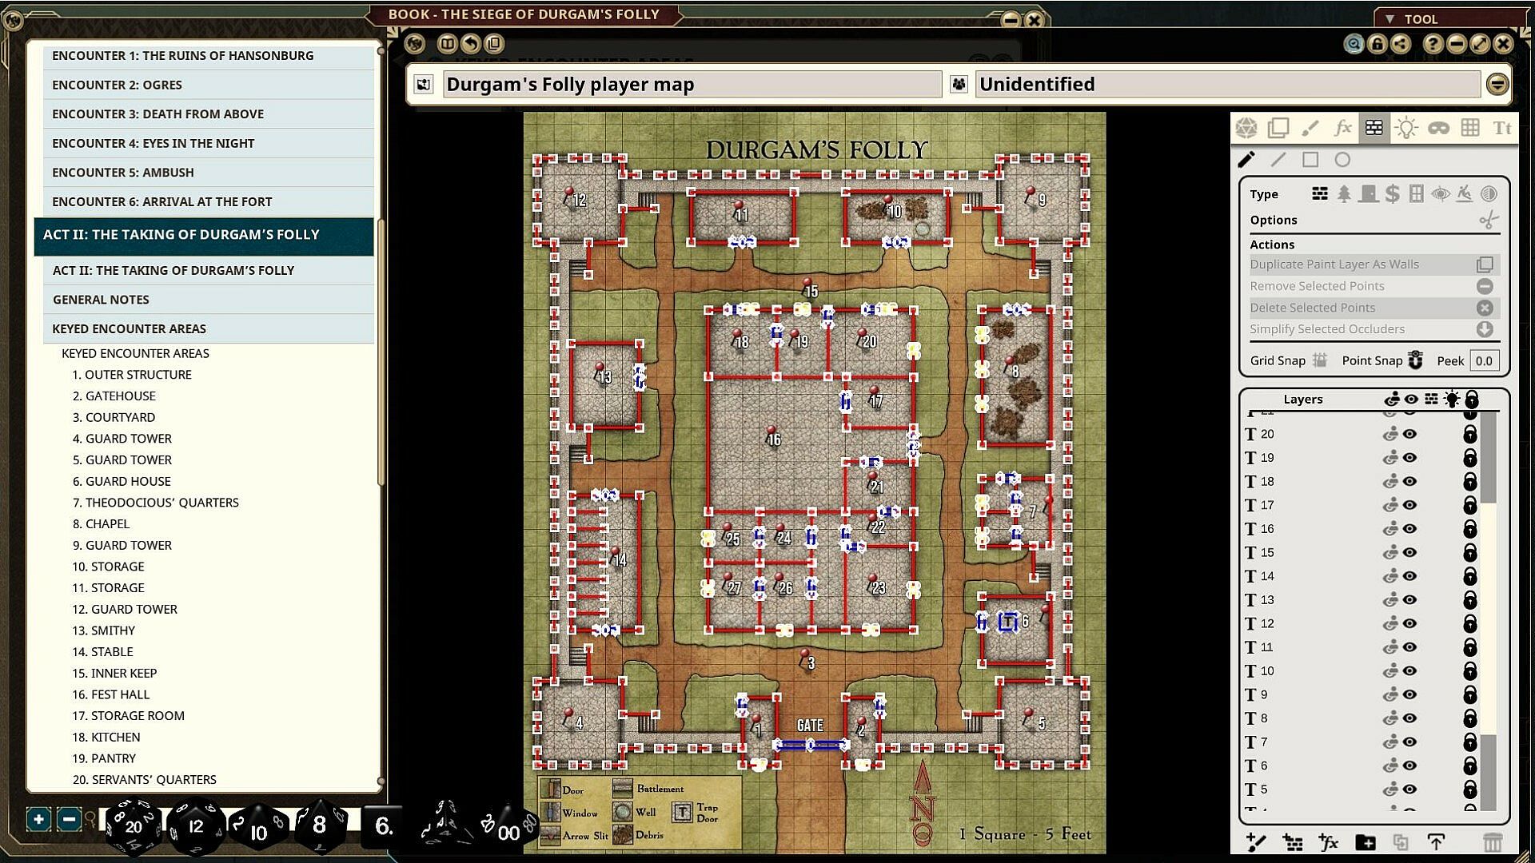This screenshot has height=863, width=1535.
Task: Switch to the FX toolbar tab
Action: point(1342,129)
